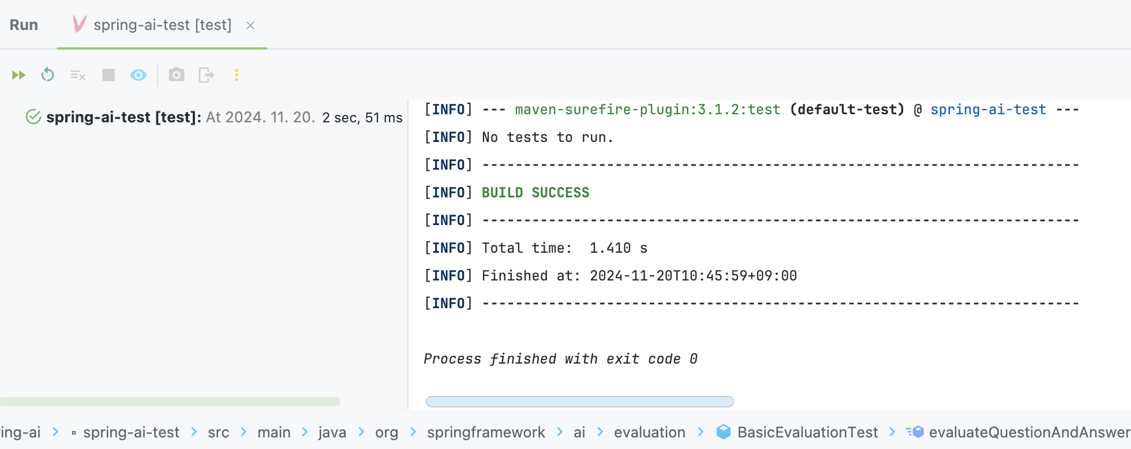Screen dimensions: 1131x449
Task: Click the 2 sec, 51 ms duration text
Action: (x=362, y=118)
